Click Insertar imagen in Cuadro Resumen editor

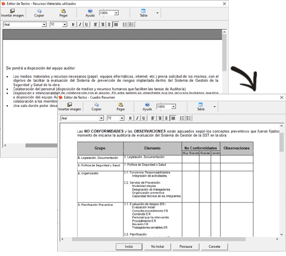[70, 107]
